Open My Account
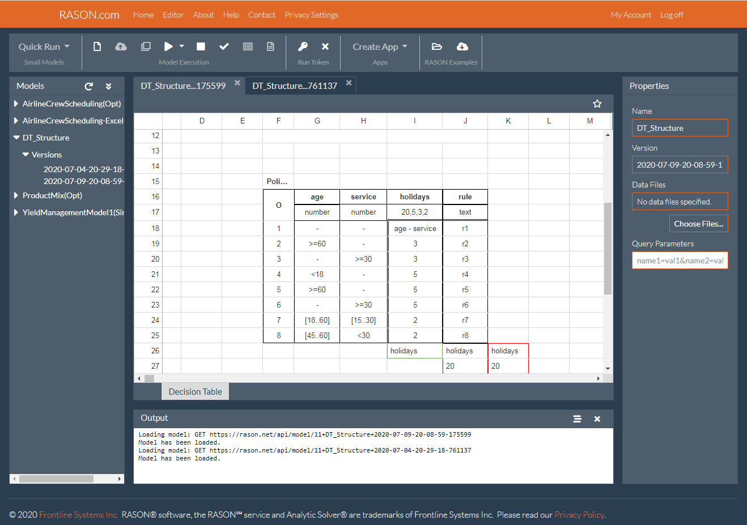This screenshot has width=747, height=525. coord(631,15)
